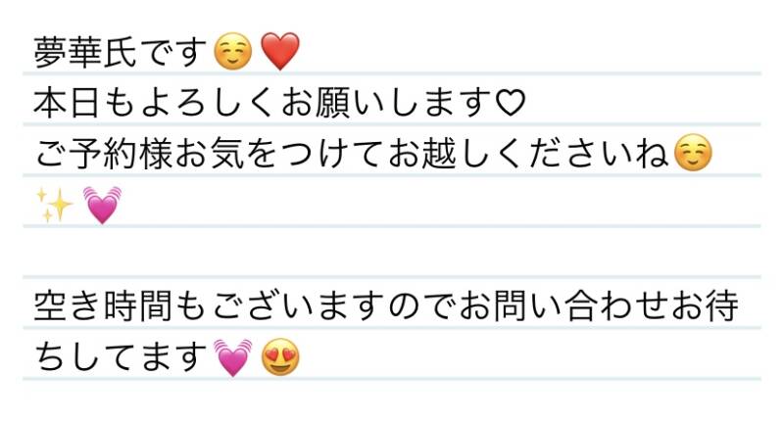Click the heart-eyes emoji
The width and height of the screenshot is (784, 424).
tap(281, 359)
